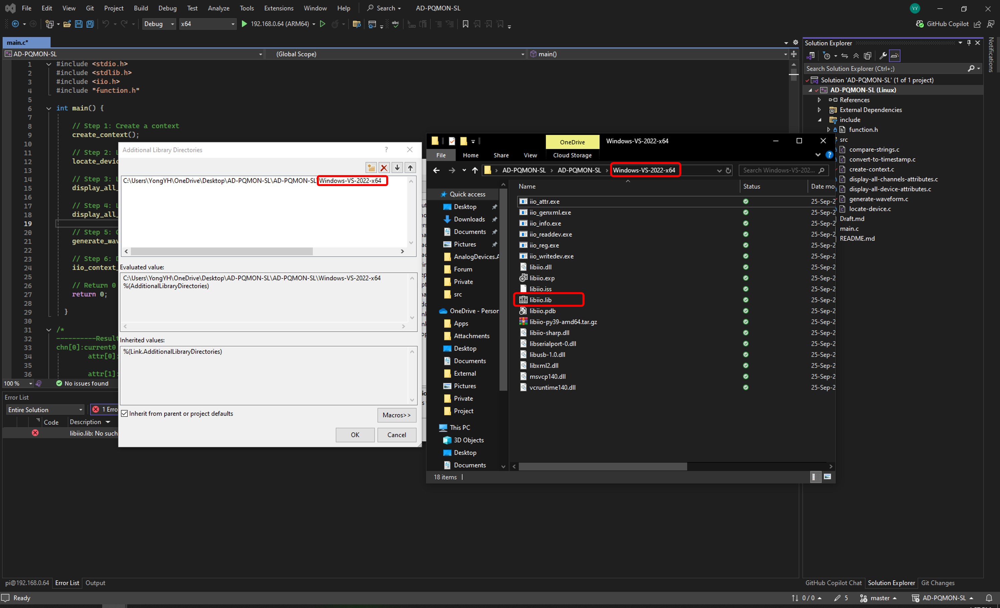Select the libiio.lib file
The width and height of the screenshot is (1000, 608).
point(540,300)
